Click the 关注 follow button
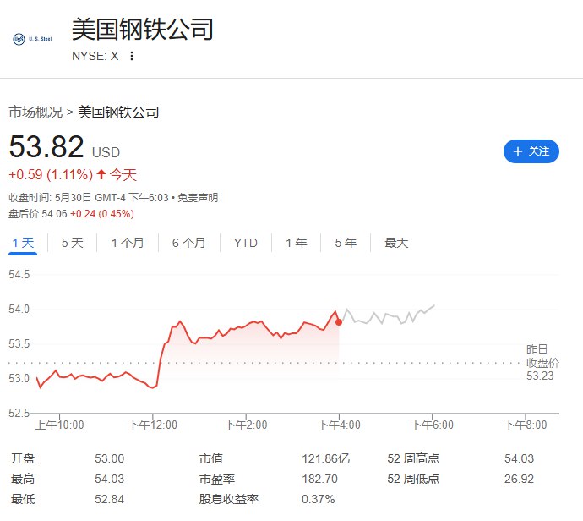Viewport: 583px width, 521px height. (531, 151)
